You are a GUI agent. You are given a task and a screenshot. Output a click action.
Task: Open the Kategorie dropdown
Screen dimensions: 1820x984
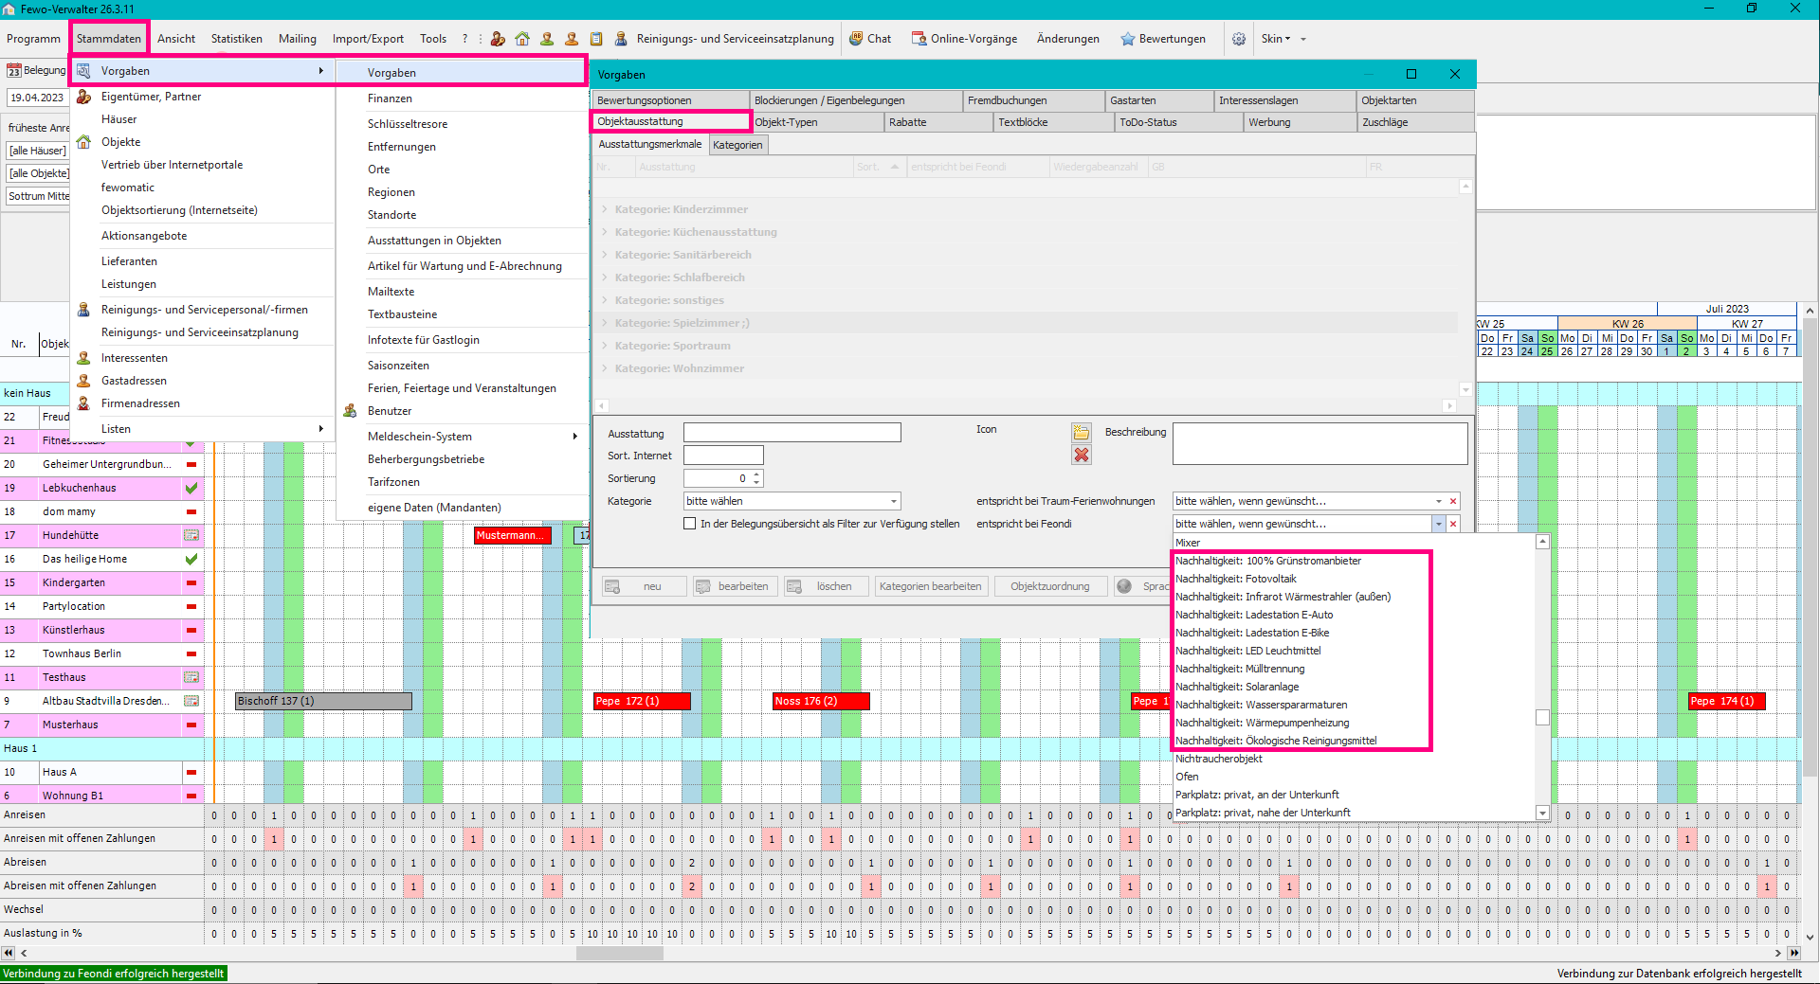pos(893,501)
